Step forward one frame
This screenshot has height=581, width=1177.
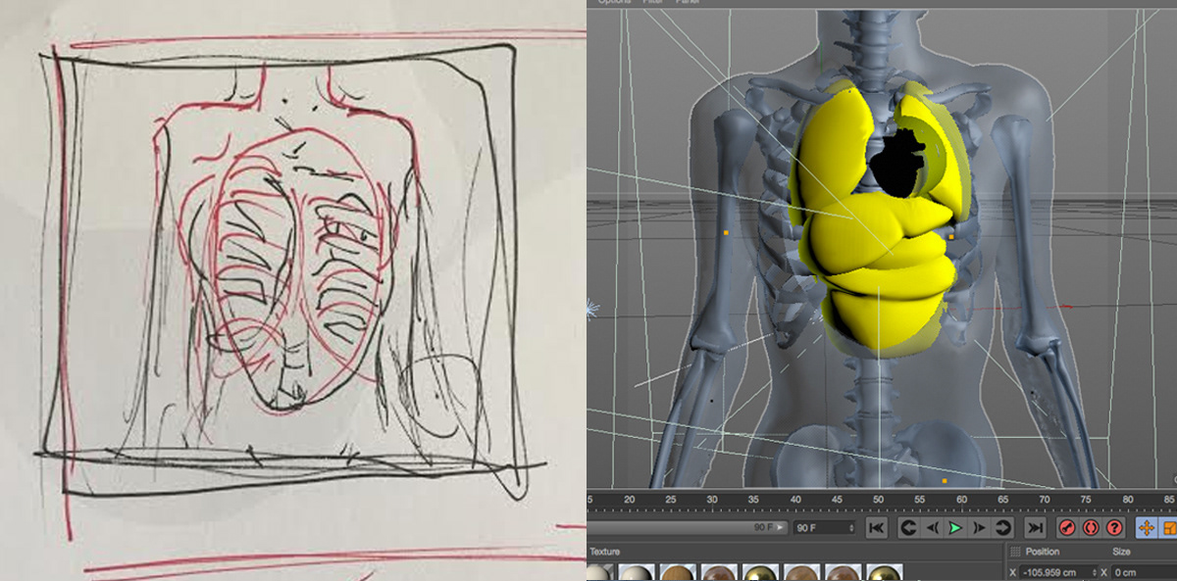pos(979,528)
